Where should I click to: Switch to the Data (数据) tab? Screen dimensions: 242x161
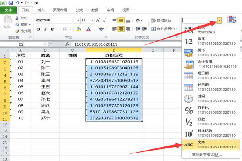95,10
